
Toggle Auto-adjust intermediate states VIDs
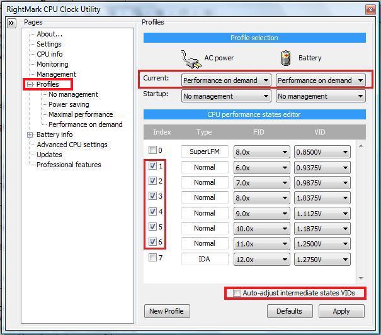click(237, 293)
